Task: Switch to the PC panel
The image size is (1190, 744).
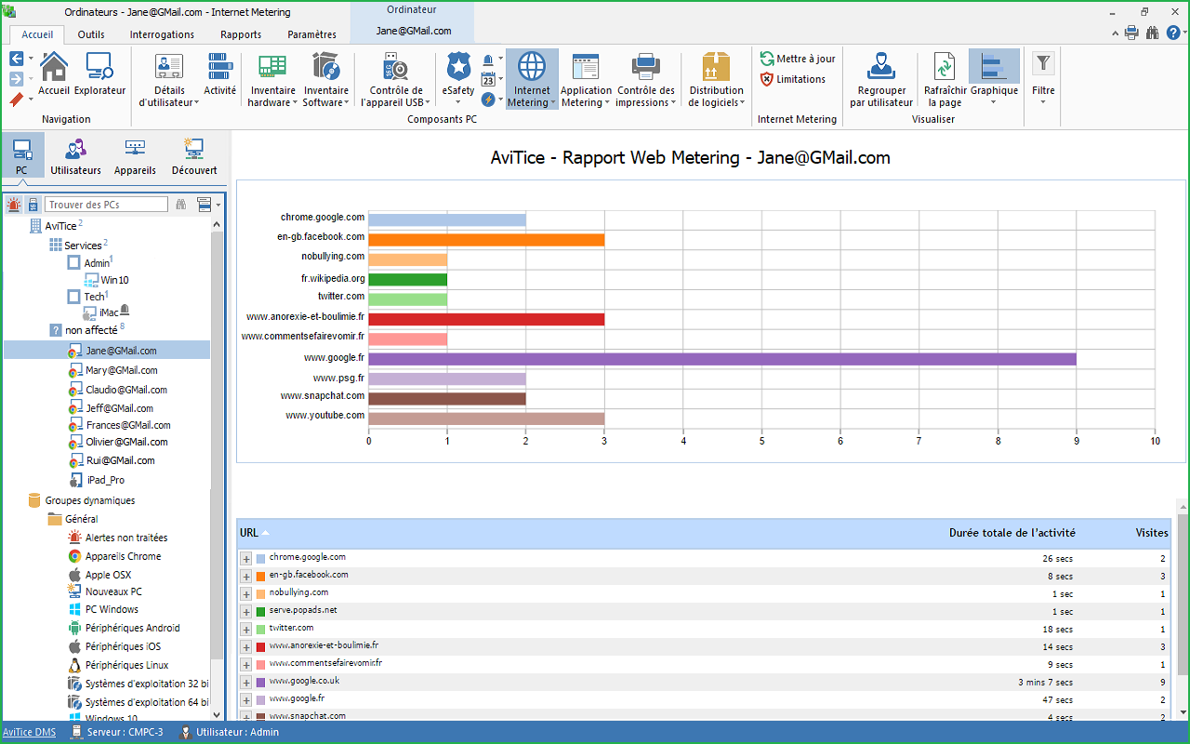Action: [22, 155]
